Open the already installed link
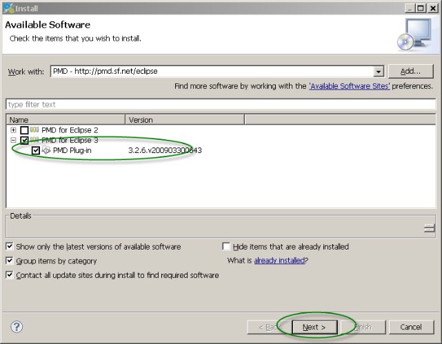The image size is (442, 344). (x=279, y=261)
